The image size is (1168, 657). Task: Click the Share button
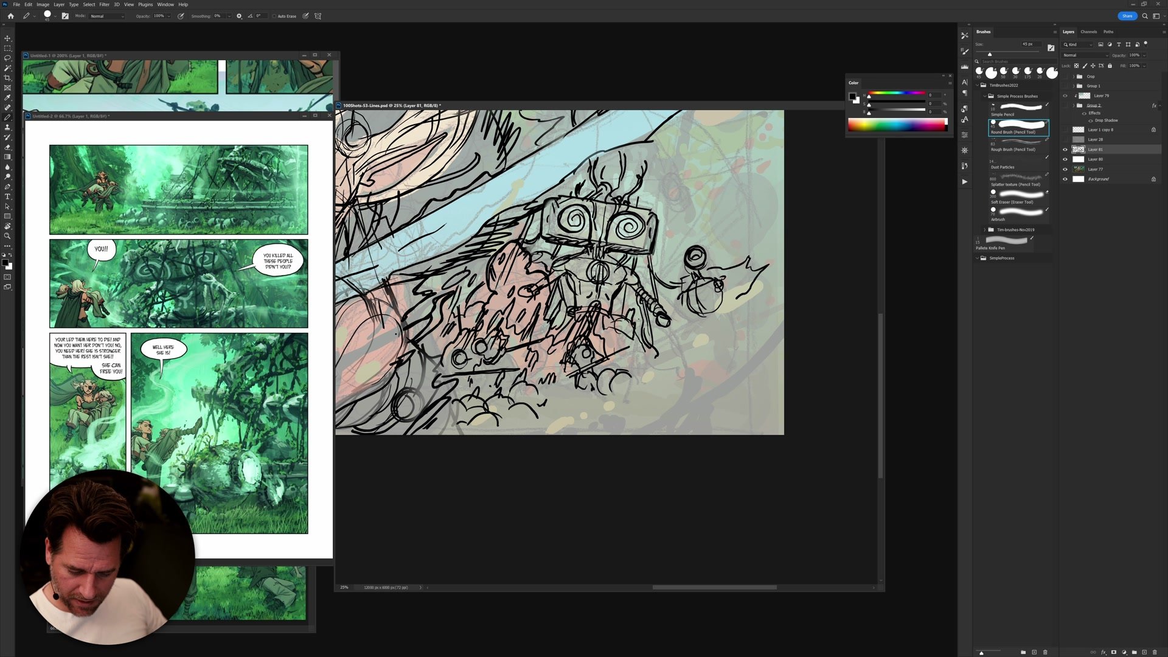tap(1127, 16)
